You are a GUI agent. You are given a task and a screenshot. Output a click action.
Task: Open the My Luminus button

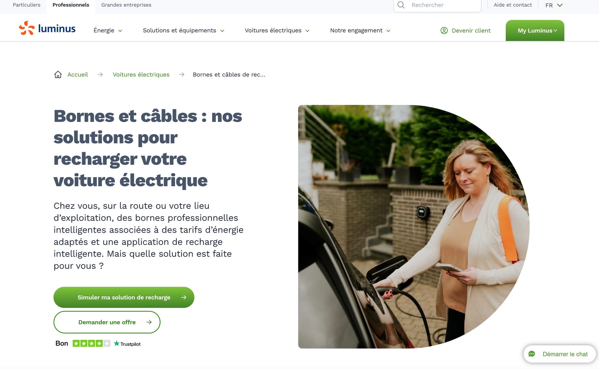535,31
